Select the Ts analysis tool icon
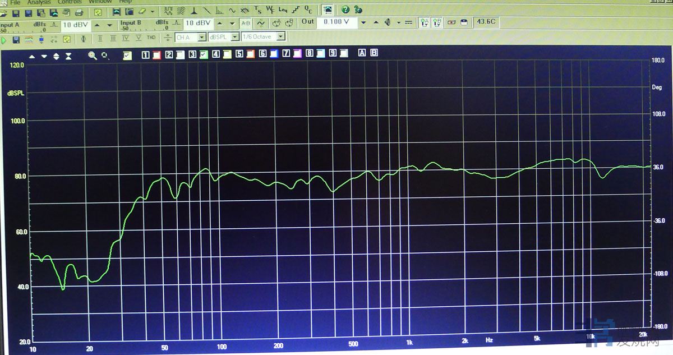 pyautogui.click(x=257, y=10)
